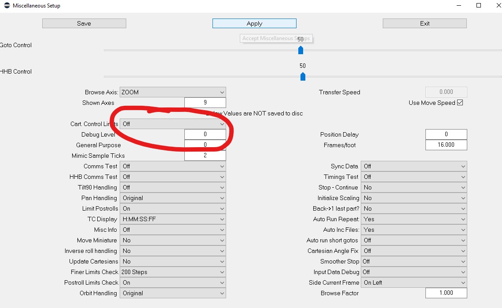Click the Goto Control slider handle
This screenshot has height=308, width=502.
coord(300,50)
